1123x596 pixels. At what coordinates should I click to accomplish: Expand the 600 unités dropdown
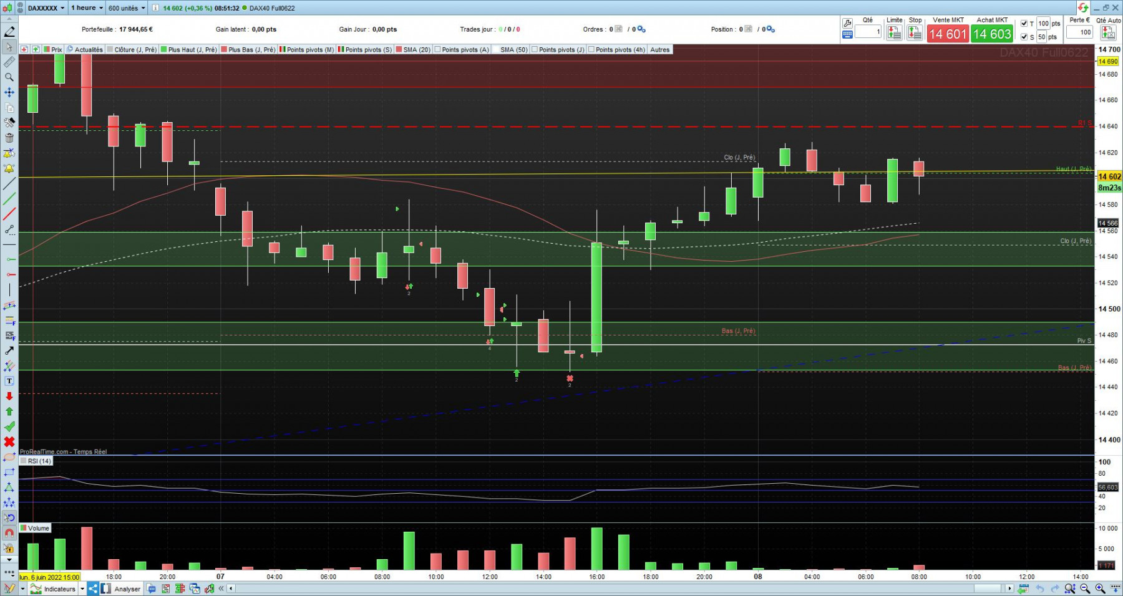point(127,8)
